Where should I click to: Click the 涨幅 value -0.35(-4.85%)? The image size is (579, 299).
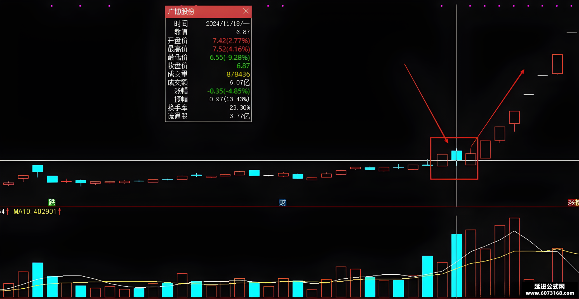click(x=228, y=91)
